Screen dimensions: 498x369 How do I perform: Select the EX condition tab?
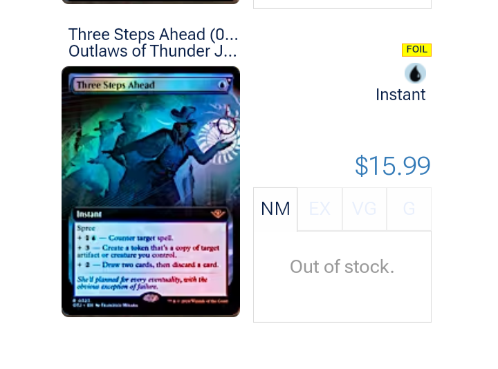tap(320, 209)
